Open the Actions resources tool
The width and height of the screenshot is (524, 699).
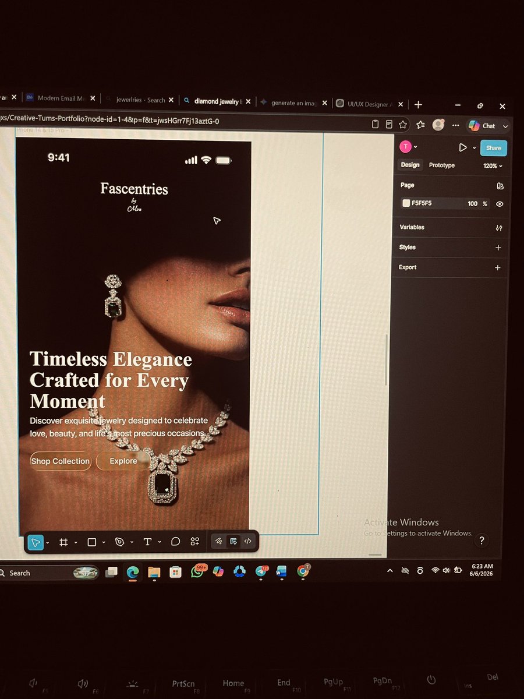pos(195,542)
